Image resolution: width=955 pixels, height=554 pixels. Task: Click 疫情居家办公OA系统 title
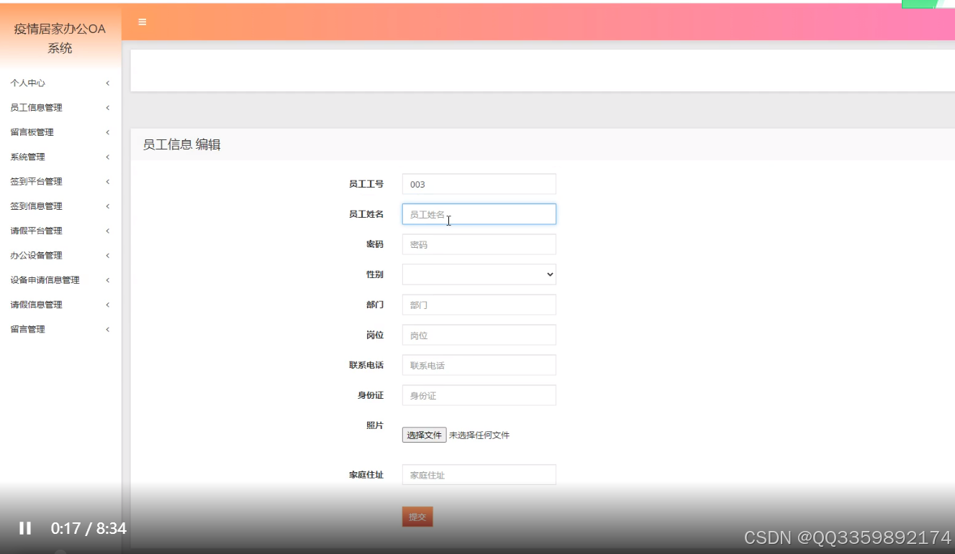pos(60,39)
